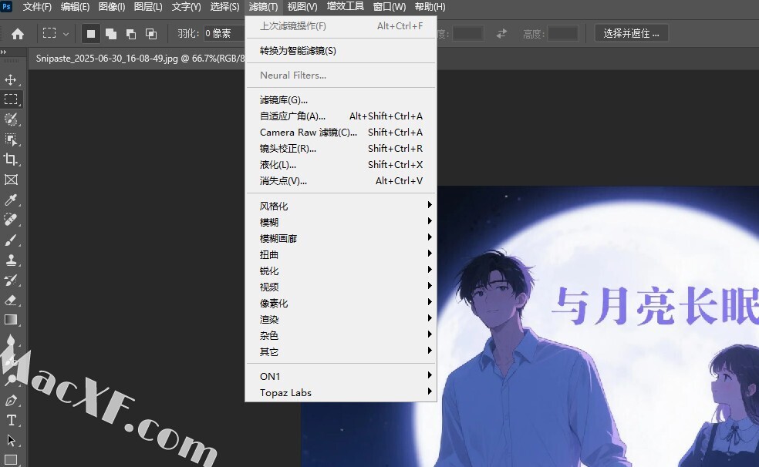Image resolution: width=759 pixels, height=467 pixels.
Task: Choose 转换为智能滤镜 from the menu
Action: (341, 51)
